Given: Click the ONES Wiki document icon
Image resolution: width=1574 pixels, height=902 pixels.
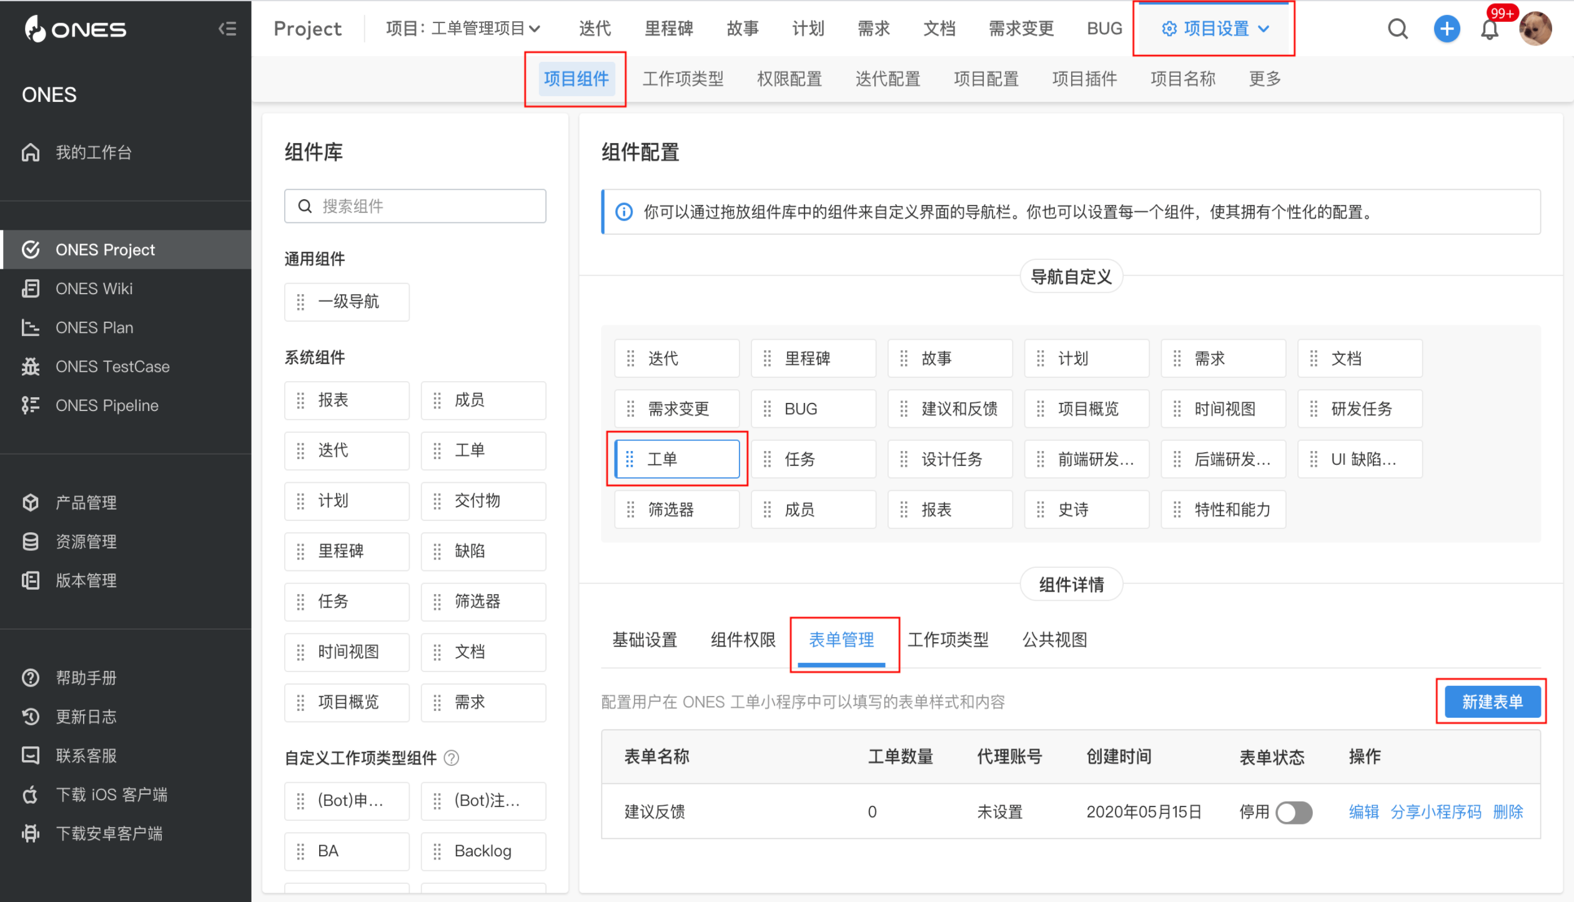Looking at the screenshot, I should (x=31, y=289).
